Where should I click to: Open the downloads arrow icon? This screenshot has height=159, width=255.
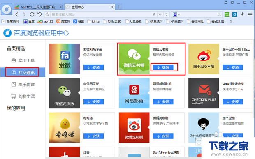pyautogui.click(x=242, y=14)
